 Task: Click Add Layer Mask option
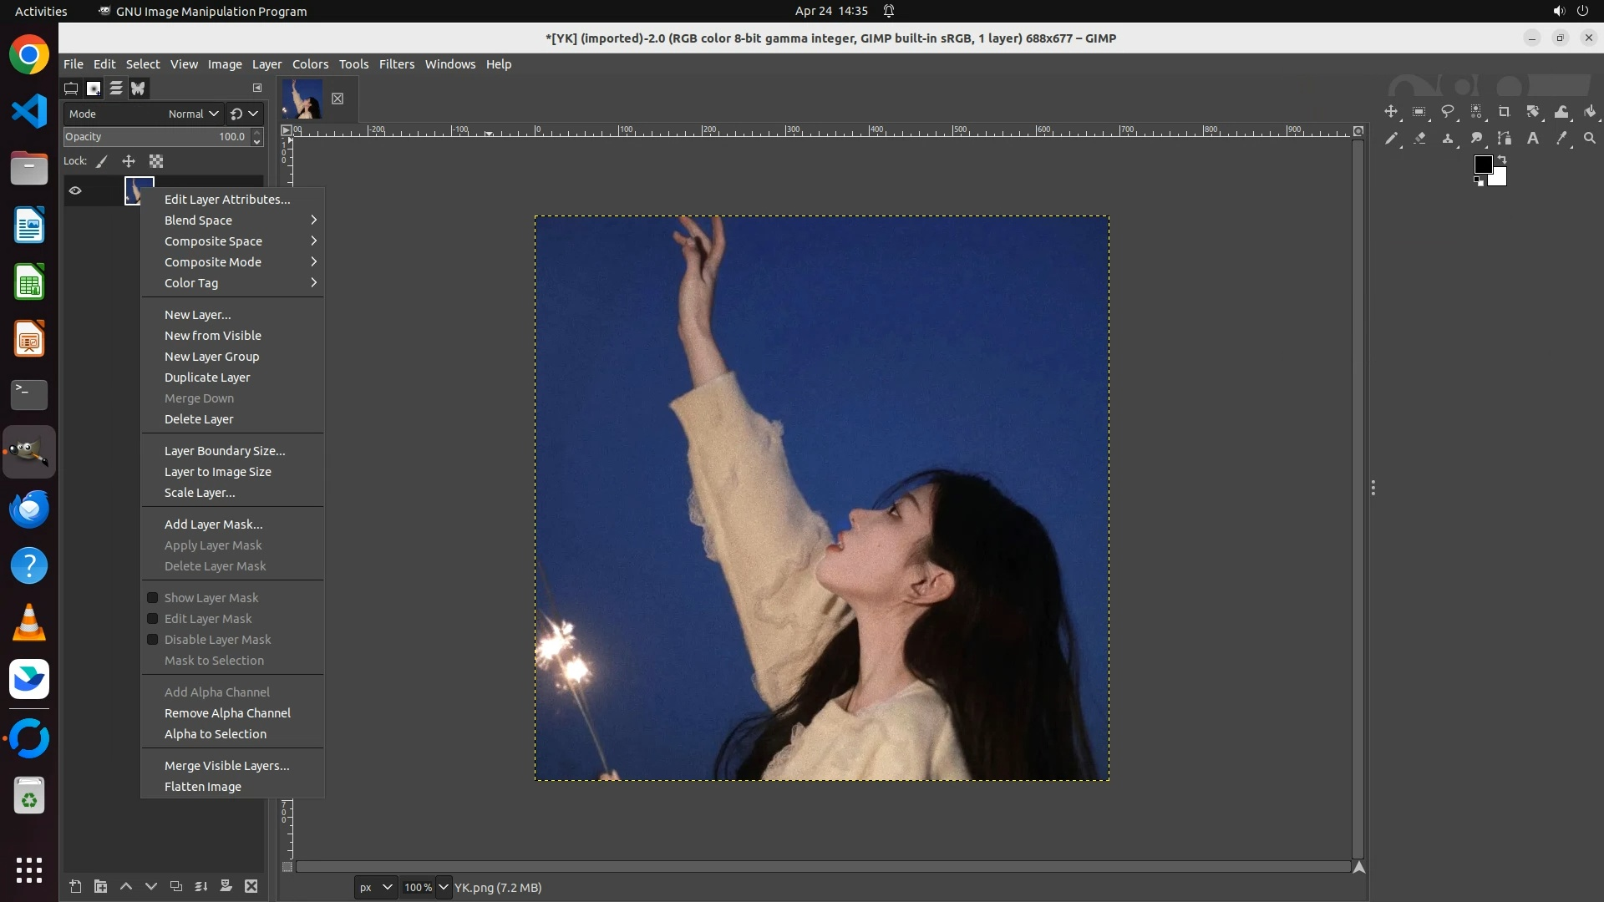coord(213,524)
